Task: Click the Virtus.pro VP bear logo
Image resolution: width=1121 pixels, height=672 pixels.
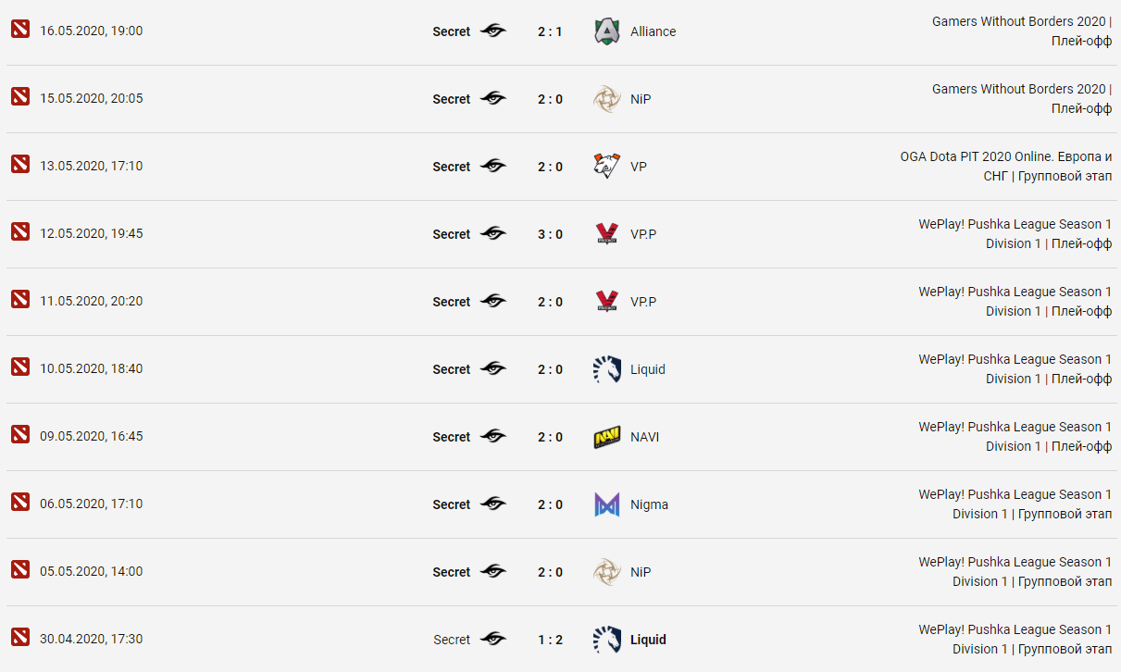Action: (607, 167)
